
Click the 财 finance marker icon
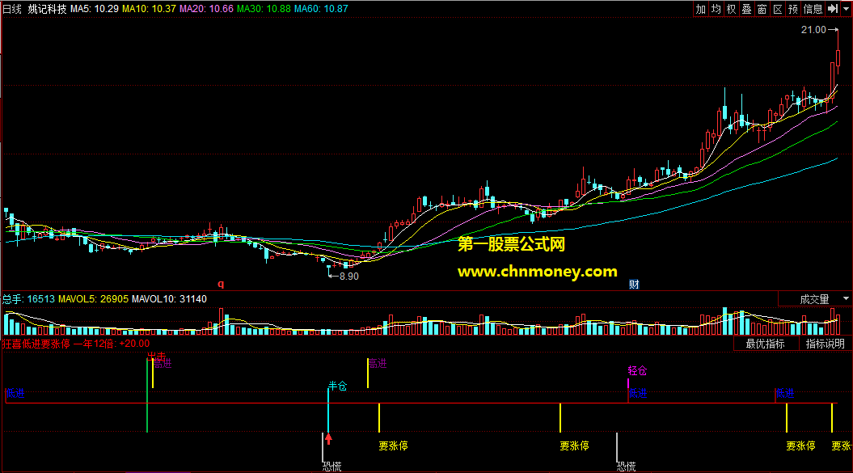634,284
